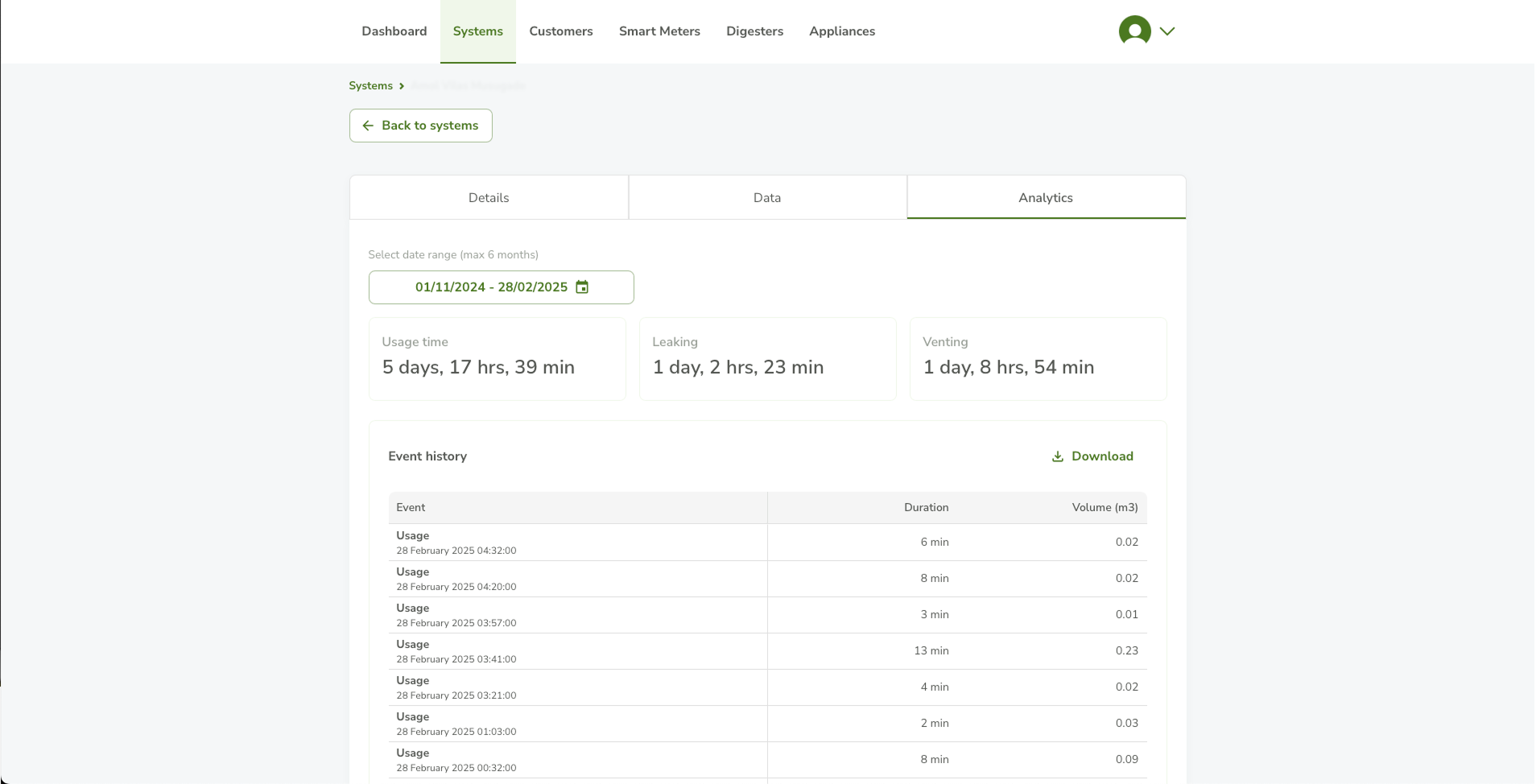Expand the account dropdown chevron

tap(1167, 31)
